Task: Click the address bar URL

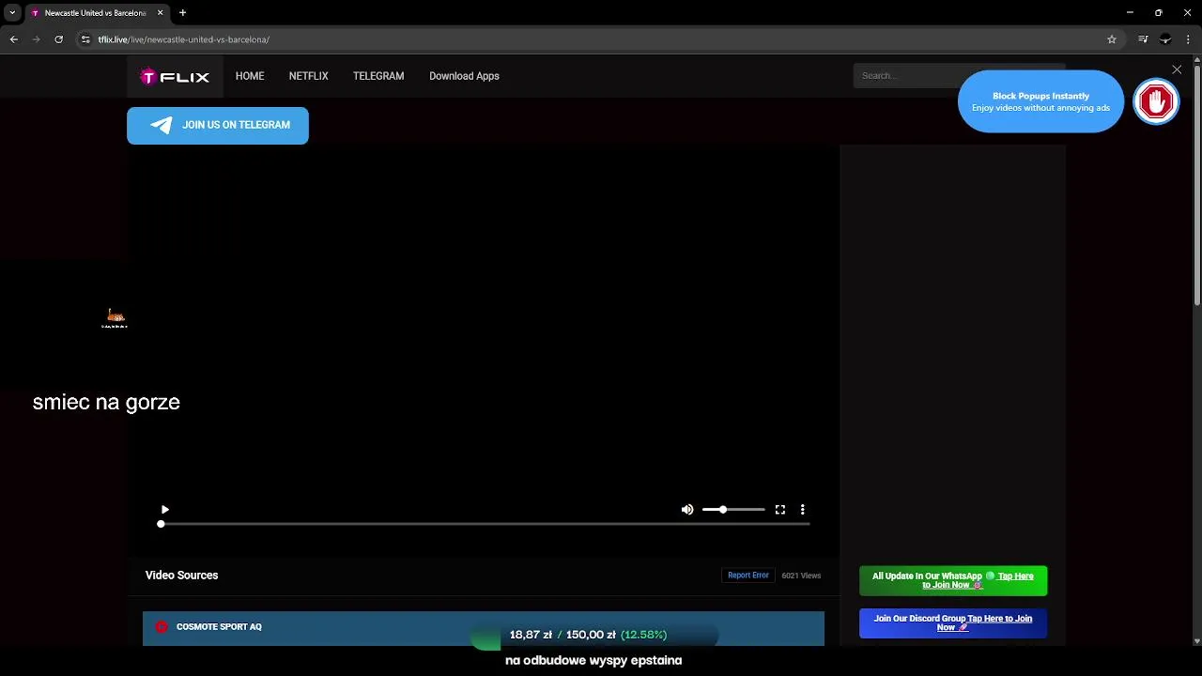Action: (x=184, y=39)
